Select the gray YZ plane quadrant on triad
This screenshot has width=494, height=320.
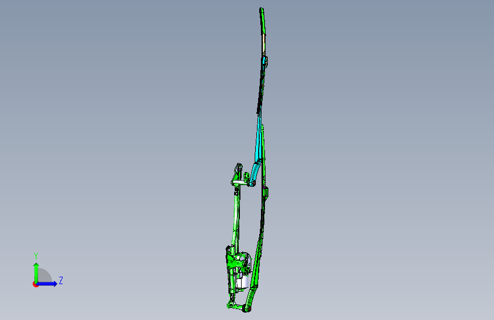point(45,276)
